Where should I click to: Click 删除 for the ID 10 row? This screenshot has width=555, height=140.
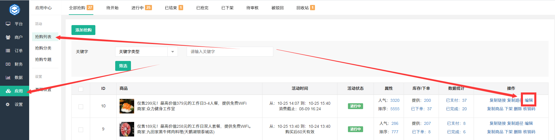[518, 109]
